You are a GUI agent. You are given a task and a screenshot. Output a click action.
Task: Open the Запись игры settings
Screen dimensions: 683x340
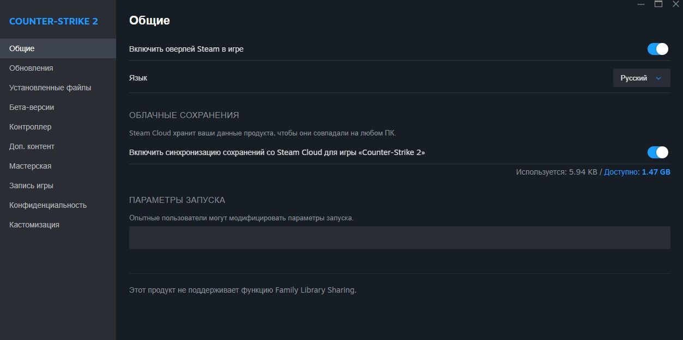point(31,186)
